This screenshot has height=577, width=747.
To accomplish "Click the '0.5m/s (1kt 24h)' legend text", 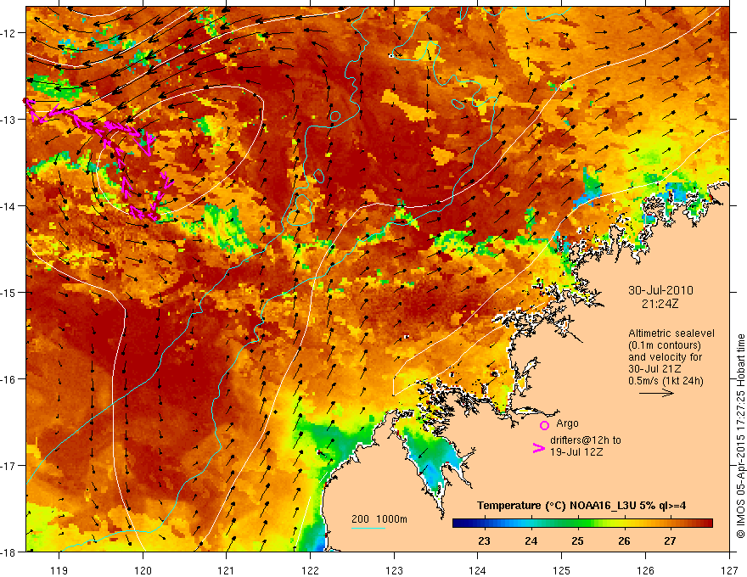I will coord(666,381).
